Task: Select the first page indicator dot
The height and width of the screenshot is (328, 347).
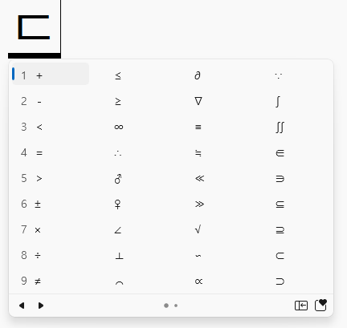Action: point(166,306)
